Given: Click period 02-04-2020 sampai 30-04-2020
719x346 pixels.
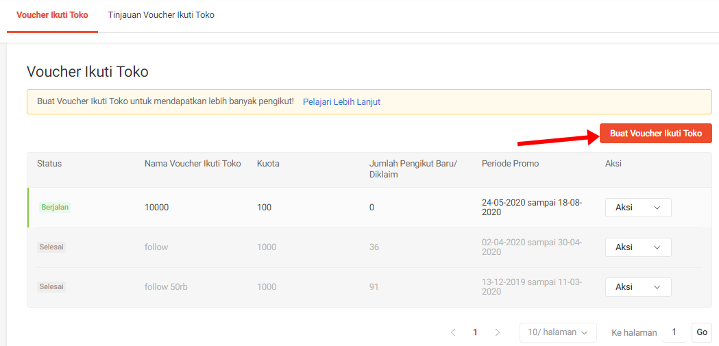Looking at the screenshot, I should click(532, 247).
